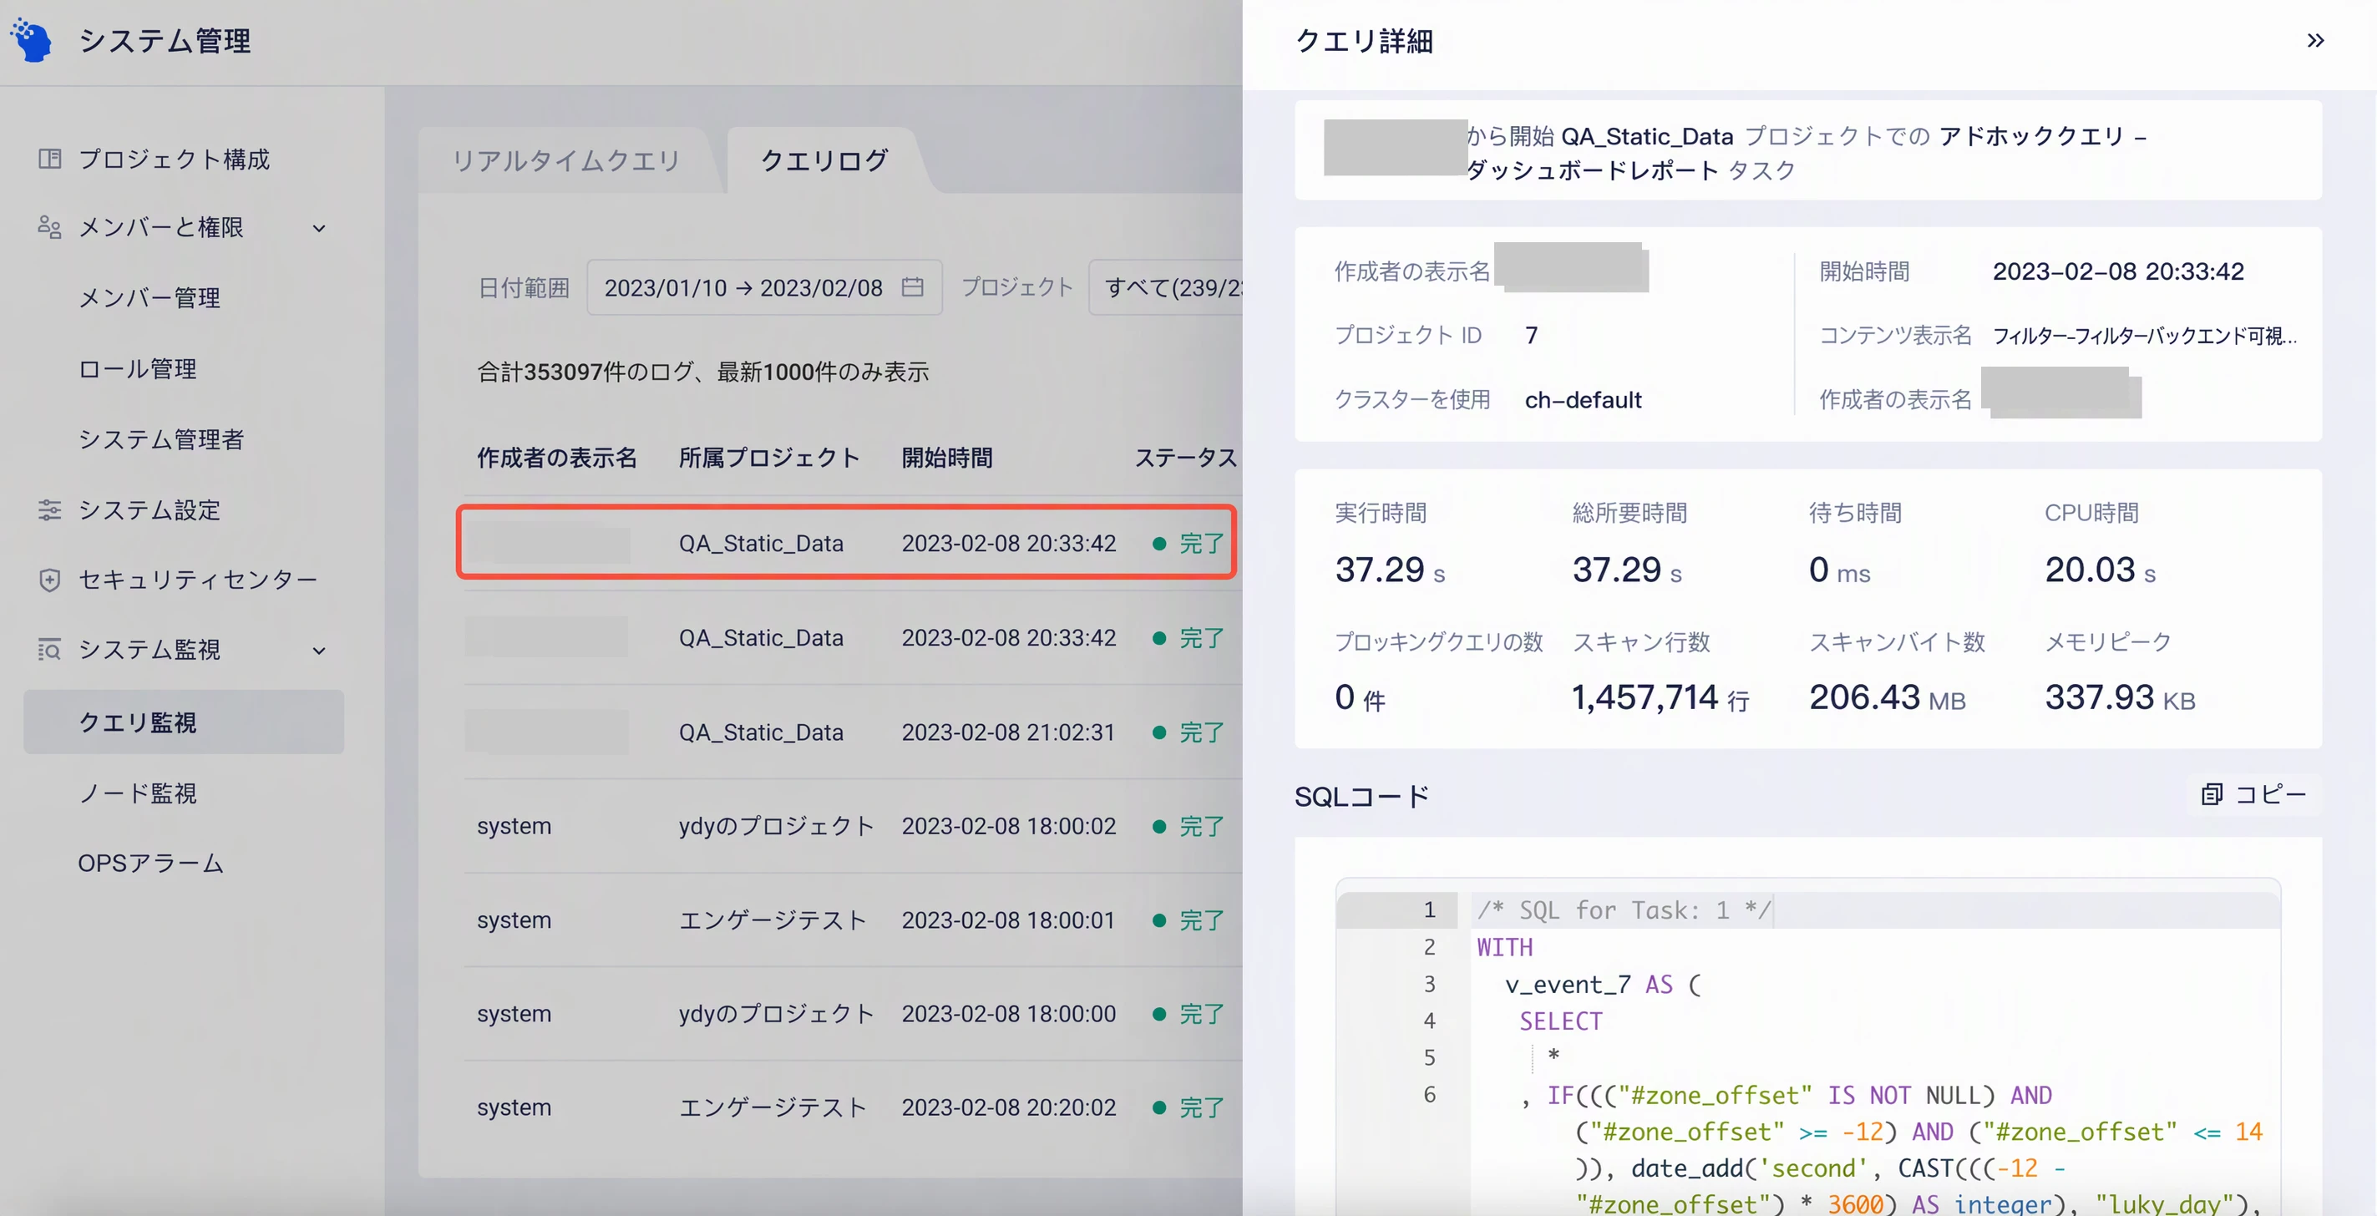Click the メンバーと権限 people icon
Screen dimensions: 2377x1216
pos(50,227)
